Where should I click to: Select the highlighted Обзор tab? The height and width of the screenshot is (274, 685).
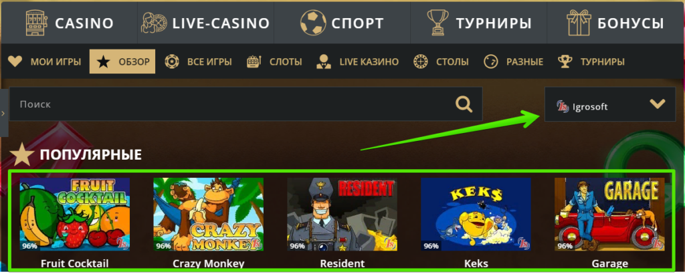click(122, 61)
